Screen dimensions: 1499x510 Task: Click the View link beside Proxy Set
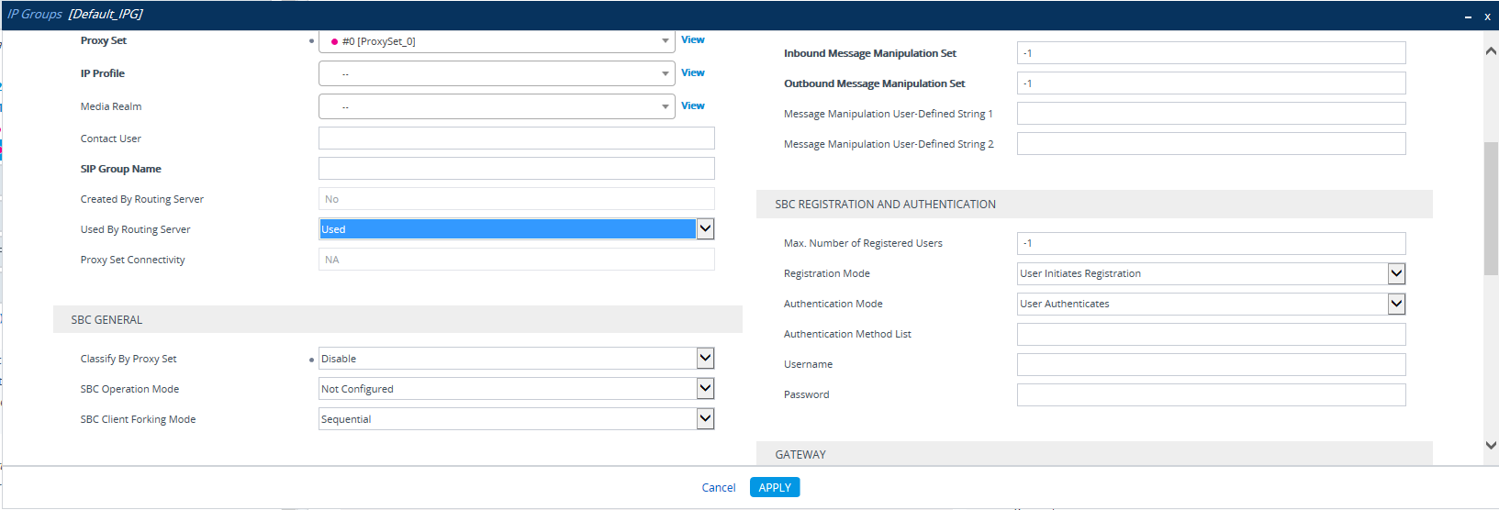(692, 39)
